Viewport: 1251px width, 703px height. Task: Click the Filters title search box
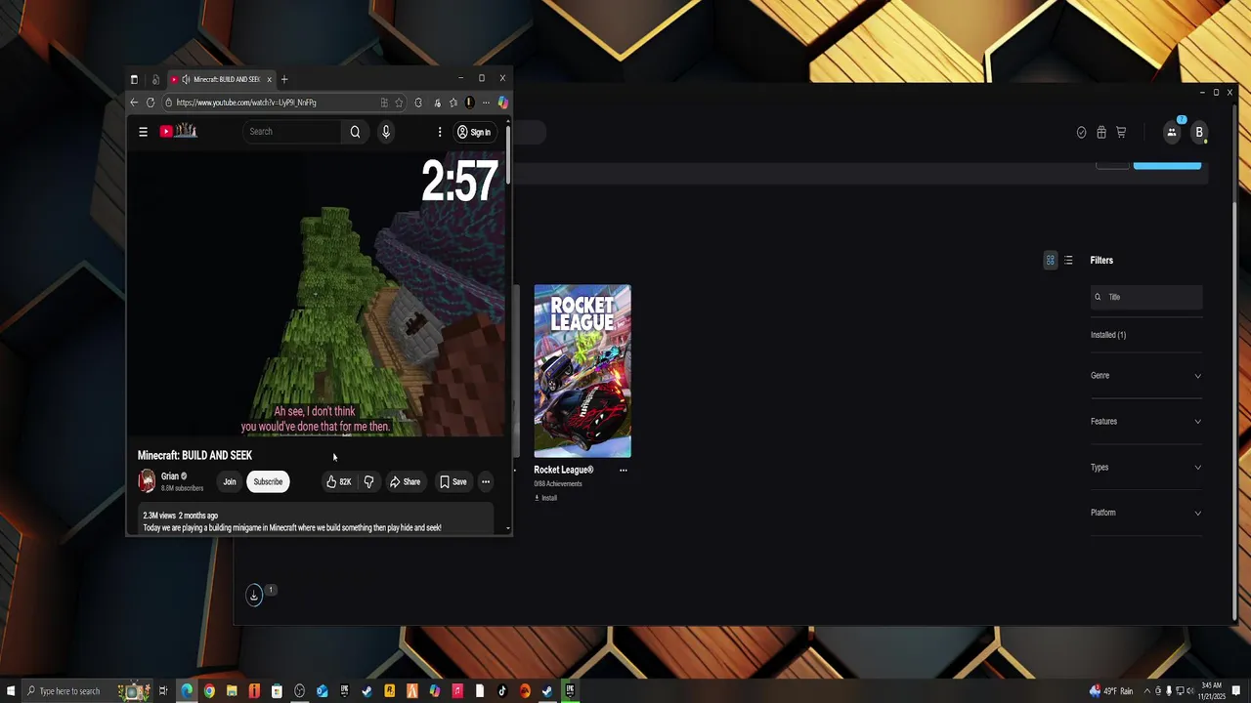click(1146, 297)
